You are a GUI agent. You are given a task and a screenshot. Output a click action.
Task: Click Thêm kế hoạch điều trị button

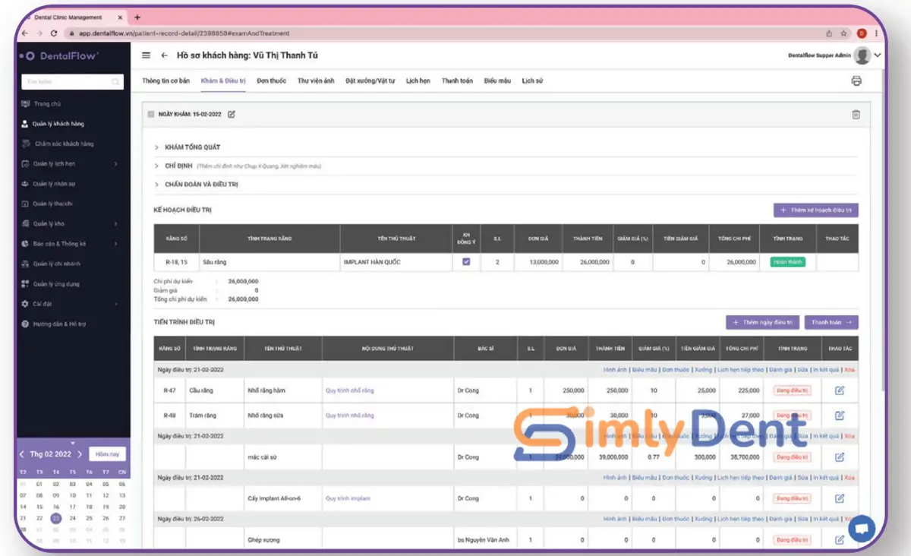pyautogui.click(x=815, y=210)
